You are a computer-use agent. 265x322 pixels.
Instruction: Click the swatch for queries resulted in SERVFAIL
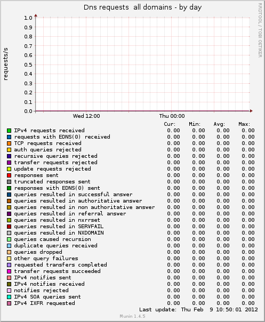coord(9,227)
